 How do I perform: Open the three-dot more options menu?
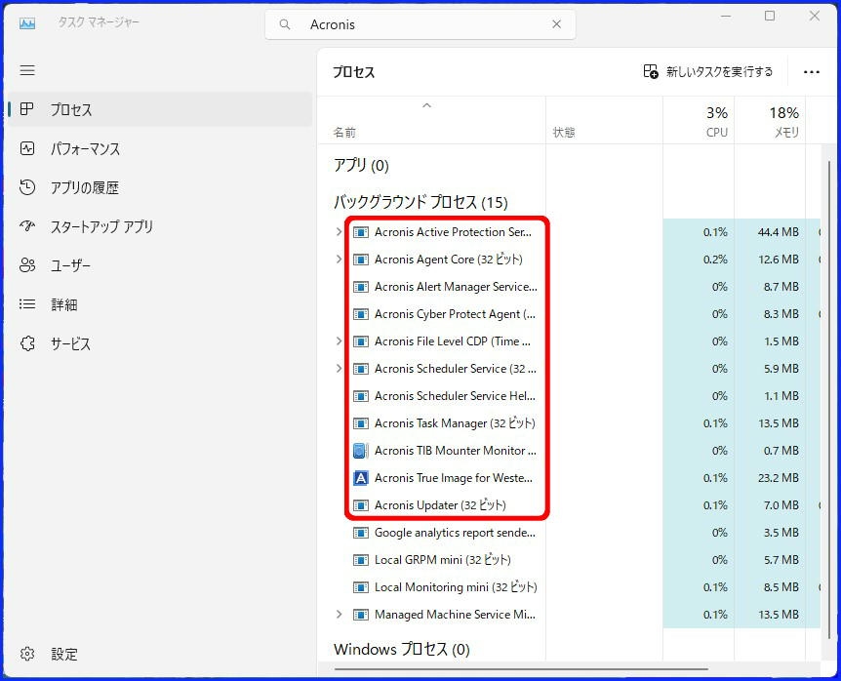pyautogui.click(x=812, y=72)
